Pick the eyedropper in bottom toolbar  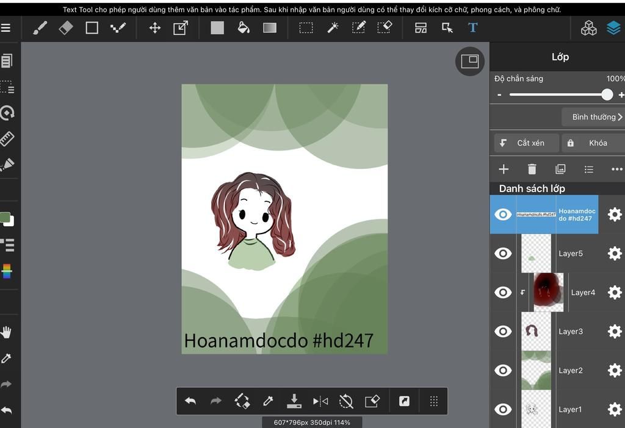point(269,401)
